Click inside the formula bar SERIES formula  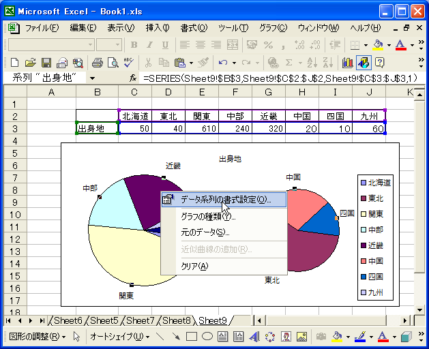pyautogui.click(x=280, y=78)
